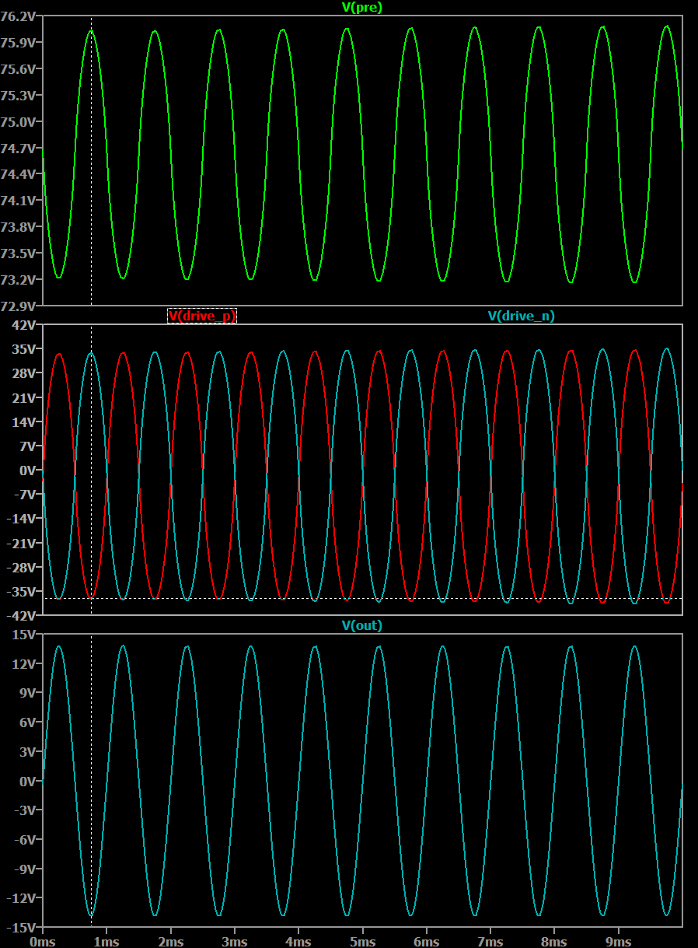Click the 42V axis label
Screen dimensions: 698x948
click(x=24, y=325)
